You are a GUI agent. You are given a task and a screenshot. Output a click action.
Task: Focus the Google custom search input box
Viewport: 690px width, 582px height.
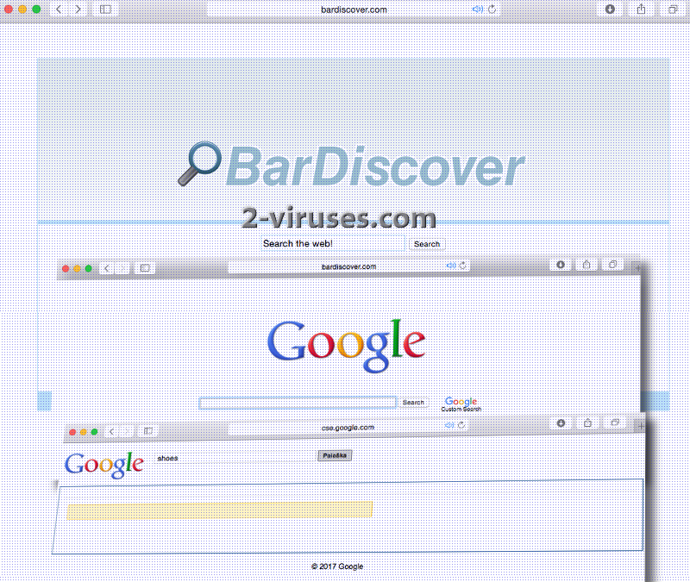298,403
